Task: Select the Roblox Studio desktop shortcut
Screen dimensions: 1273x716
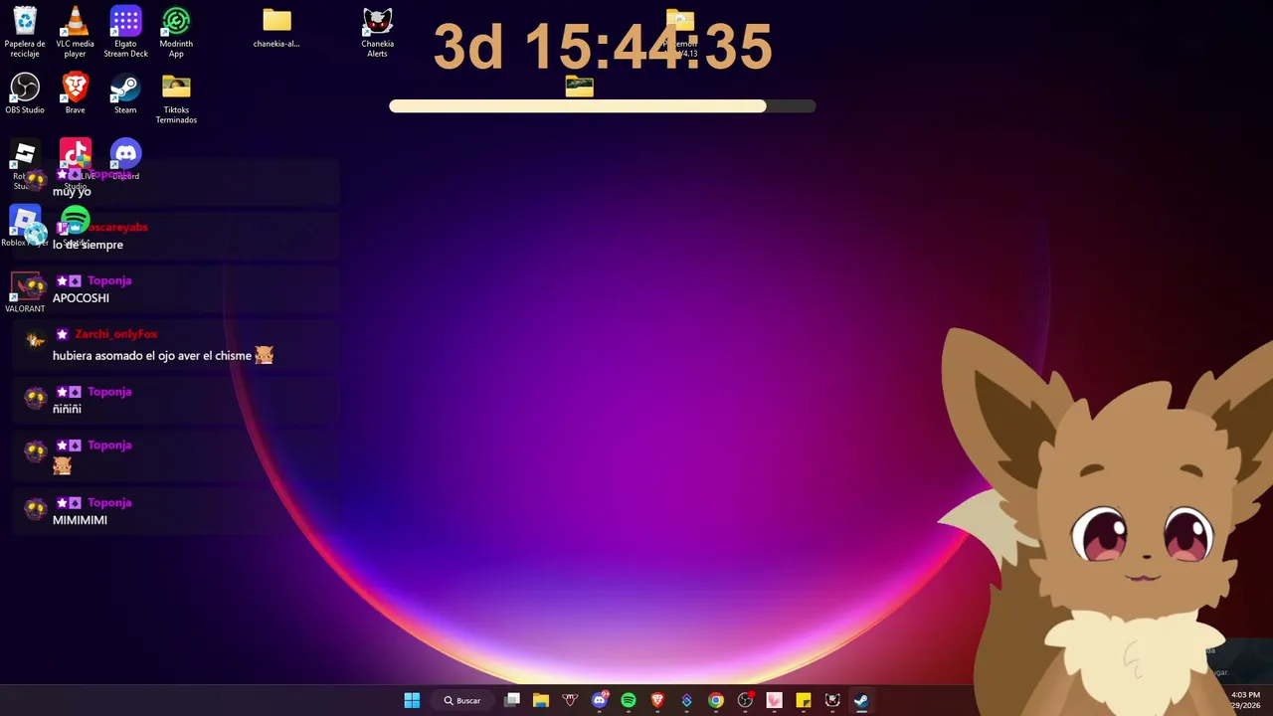Action: (x=25, y=165)
